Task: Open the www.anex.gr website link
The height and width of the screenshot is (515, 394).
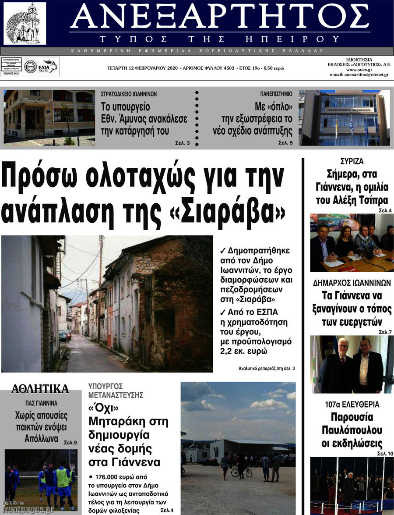Action: [359, 70]
